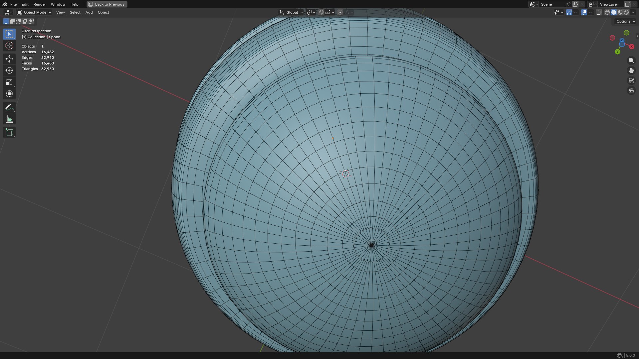Image resolution: width=639 pixels, height=359 pixels.
Task: Open the File menu
Action: click(x=13, y=4)
